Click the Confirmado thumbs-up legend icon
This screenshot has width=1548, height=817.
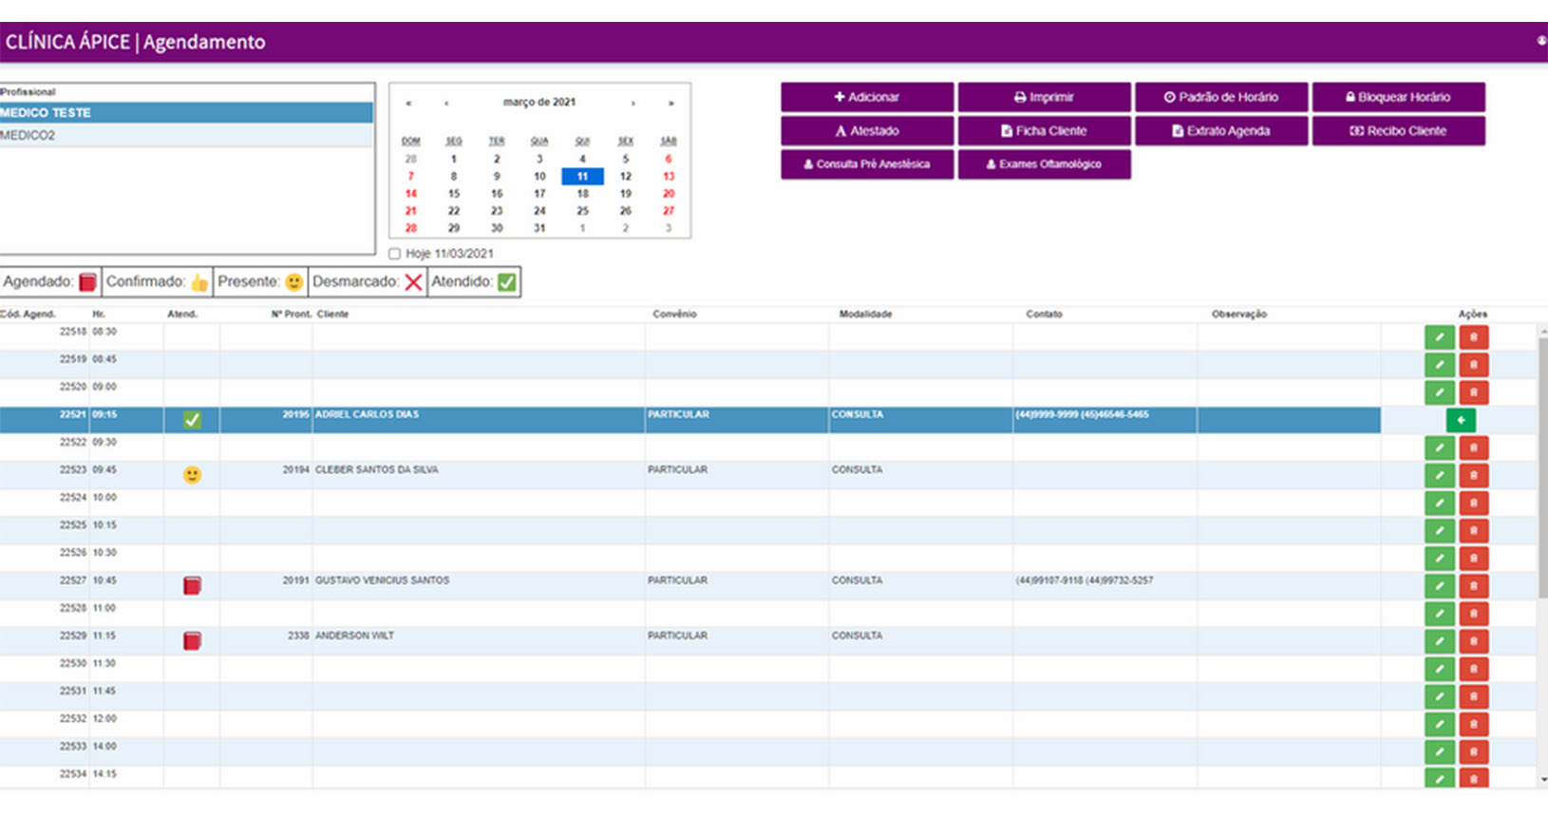(198, 282)
